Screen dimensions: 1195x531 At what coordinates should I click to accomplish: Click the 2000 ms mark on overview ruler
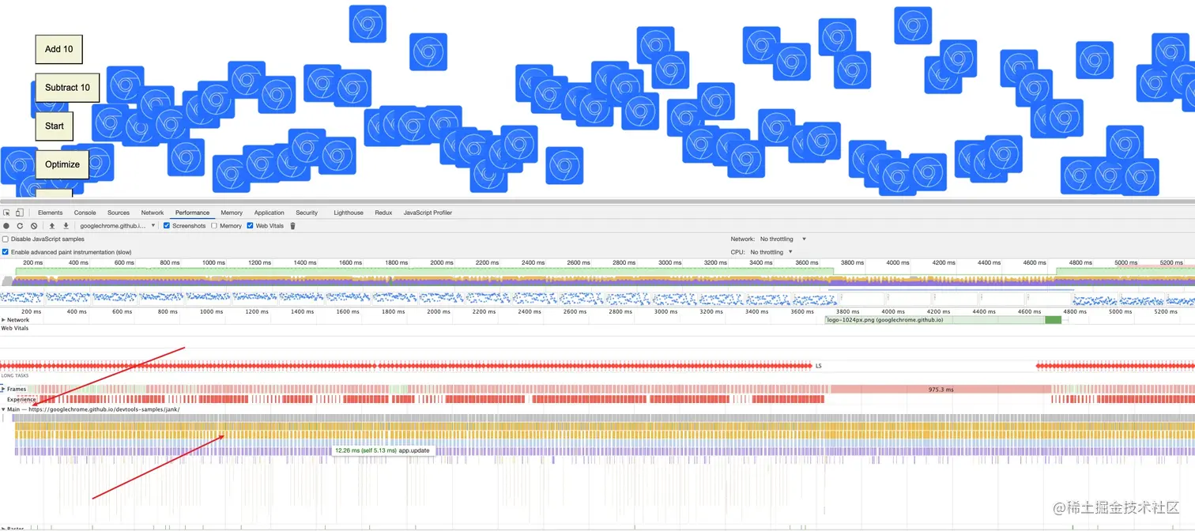(441, 262)
